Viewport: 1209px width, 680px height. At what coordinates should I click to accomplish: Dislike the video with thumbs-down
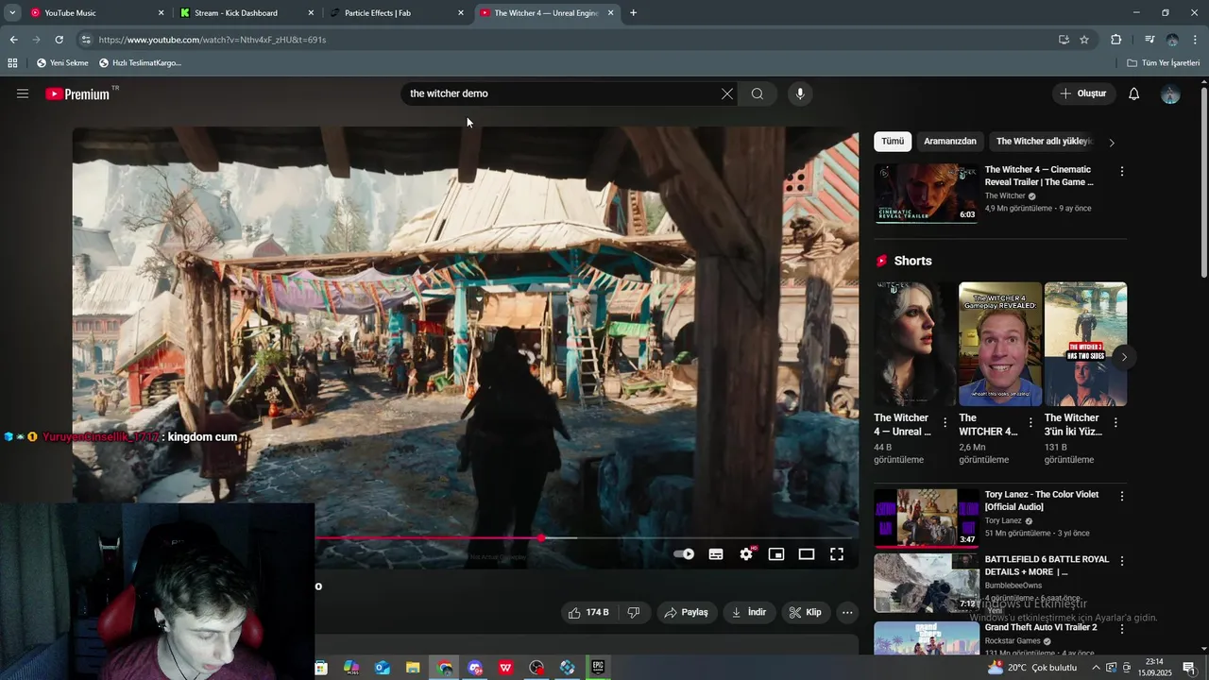coord(634,612)
